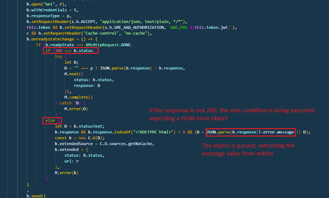329x198 pixels.
Task: Click the M.complete() call
Action: click(78, 97)
